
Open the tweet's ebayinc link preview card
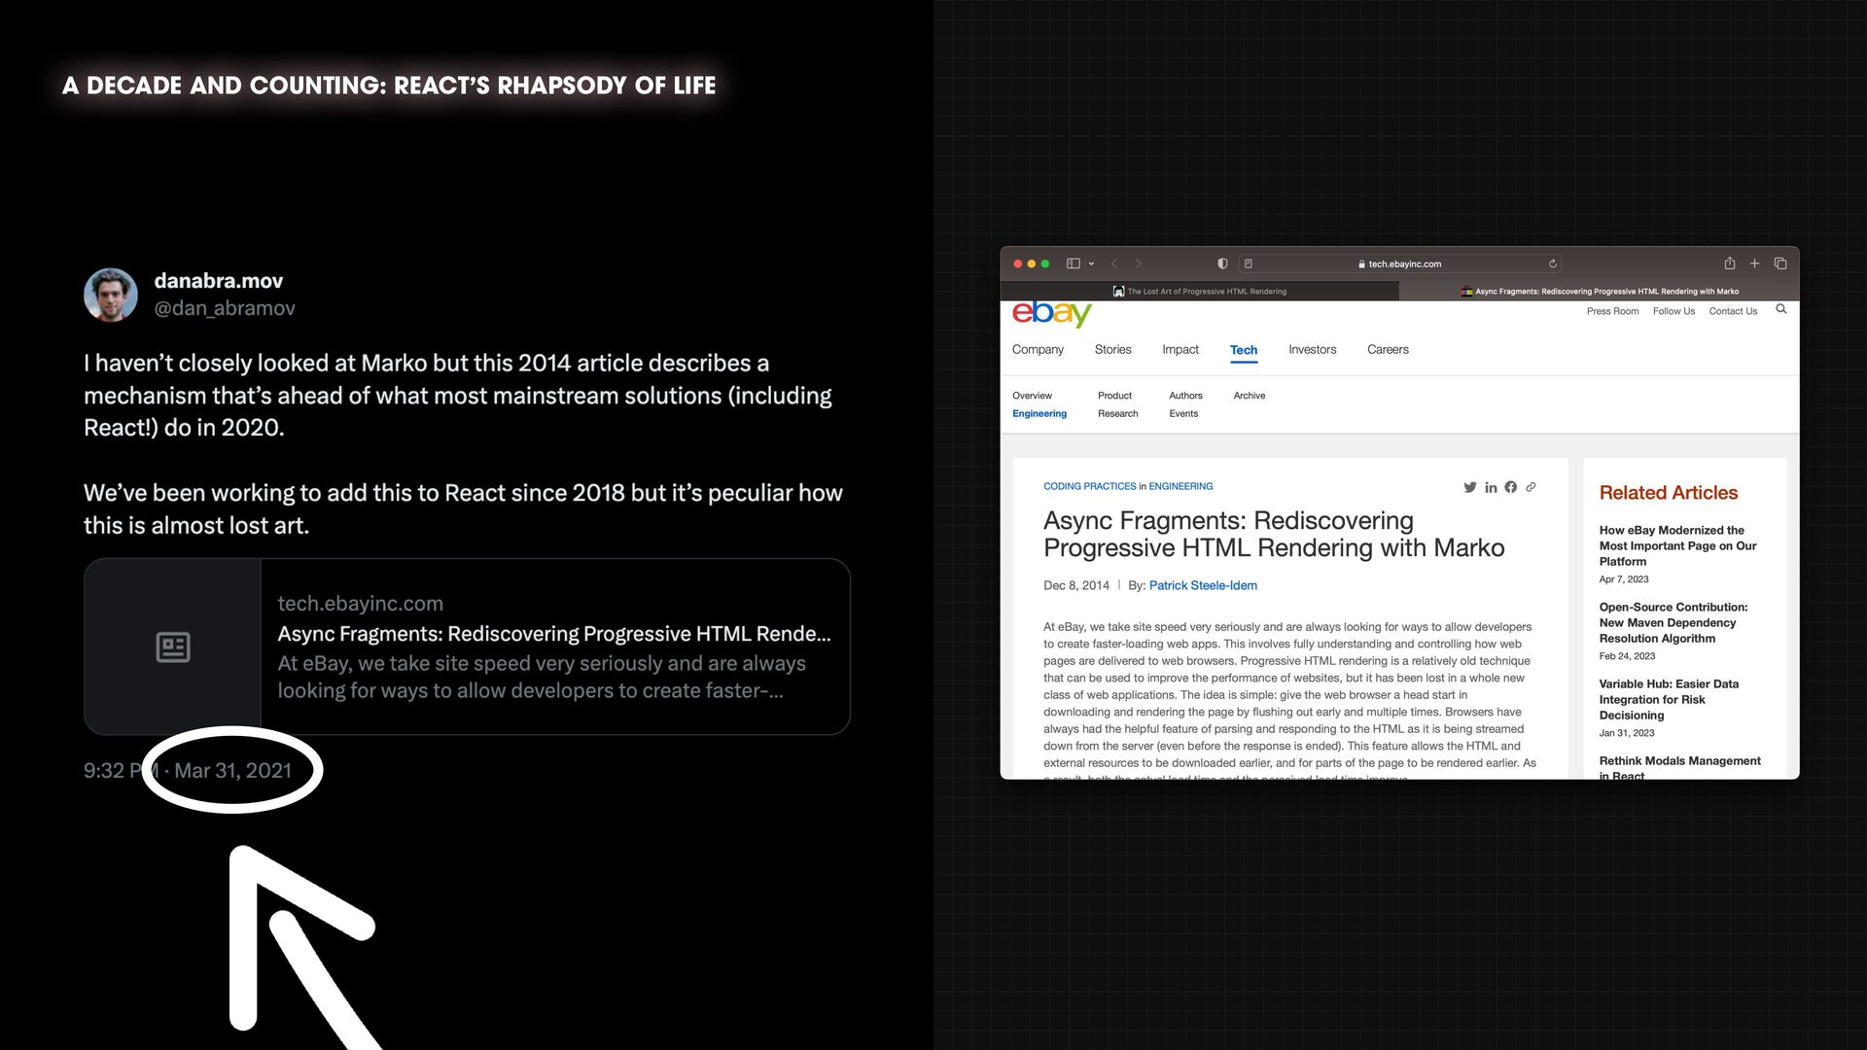pyautogui.click(x=467, y=647)
